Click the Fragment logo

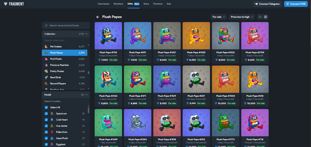coord(14,4)
